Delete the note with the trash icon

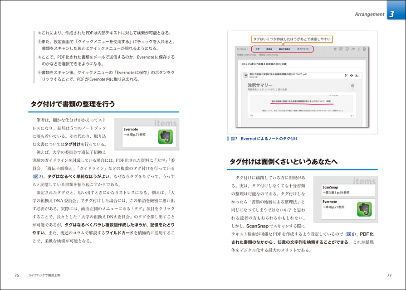[x=364, y=48]
